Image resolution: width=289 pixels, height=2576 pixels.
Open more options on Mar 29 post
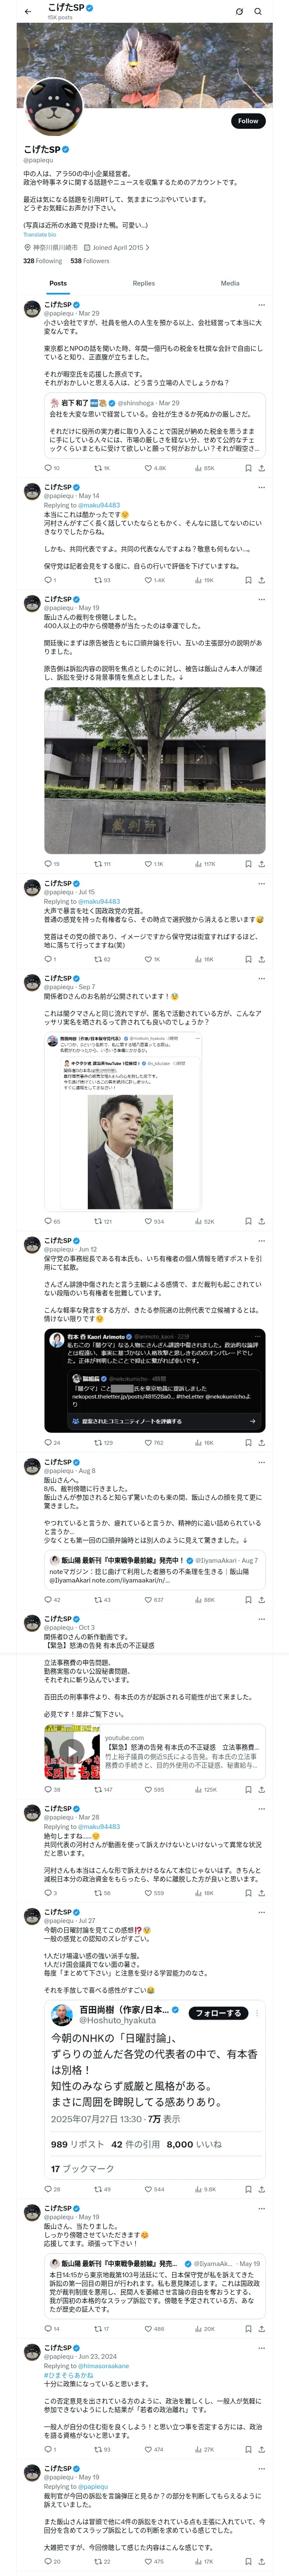[261, 305]
